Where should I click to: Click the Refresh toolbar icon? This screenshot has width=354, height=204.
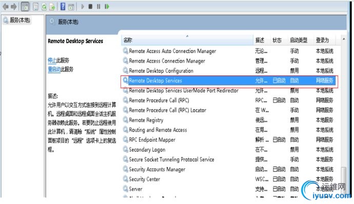click(x=44, y=7)
